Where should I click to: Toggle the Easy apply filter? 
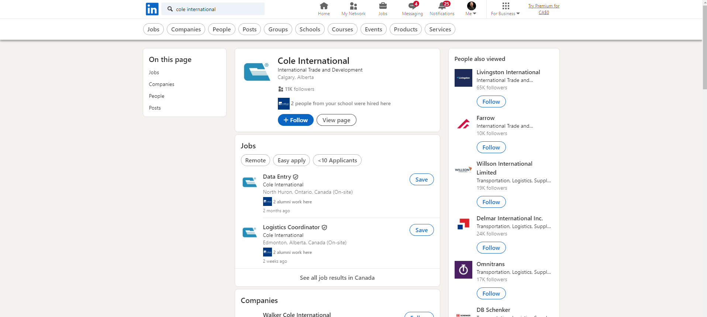292,160
